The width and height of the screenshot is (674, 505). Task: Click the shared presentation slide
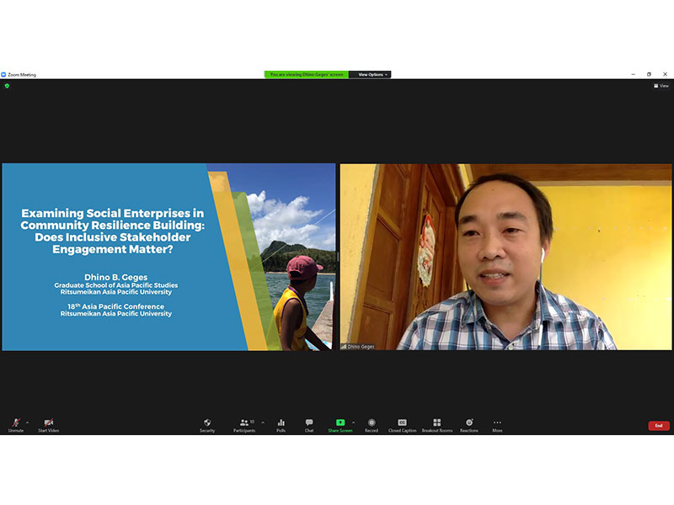(168, 257)
